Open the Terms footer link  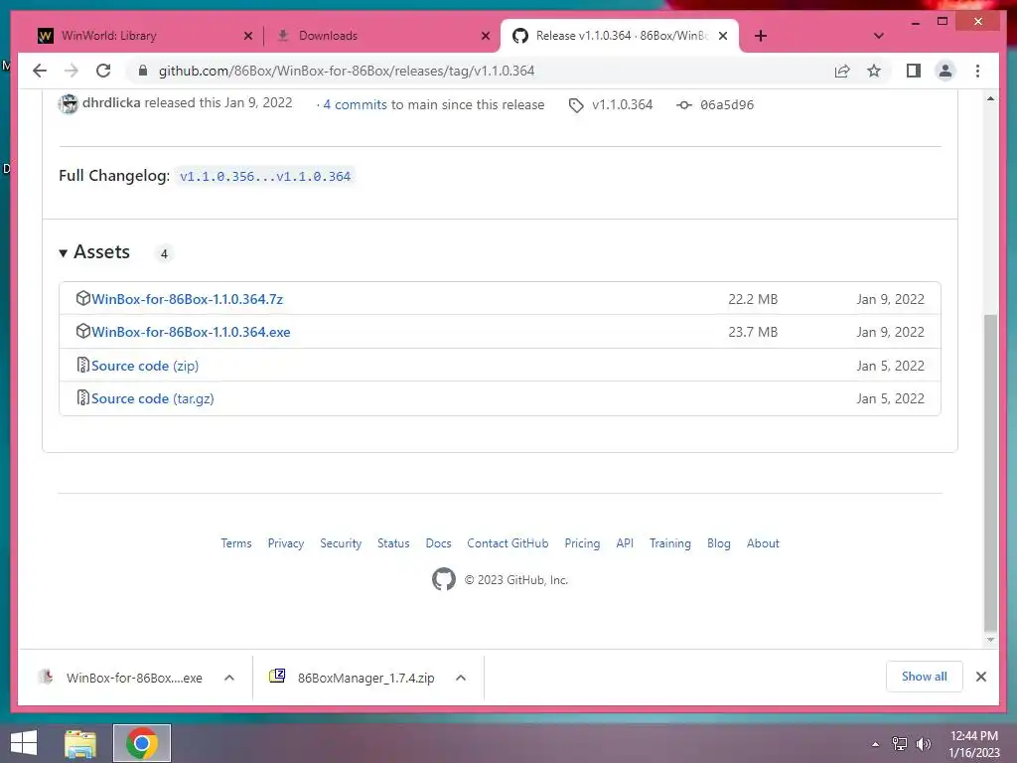(x=236, y=543)
